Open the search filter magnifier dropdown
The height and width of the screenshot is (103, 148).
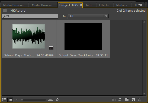click(x=6, y=16)
